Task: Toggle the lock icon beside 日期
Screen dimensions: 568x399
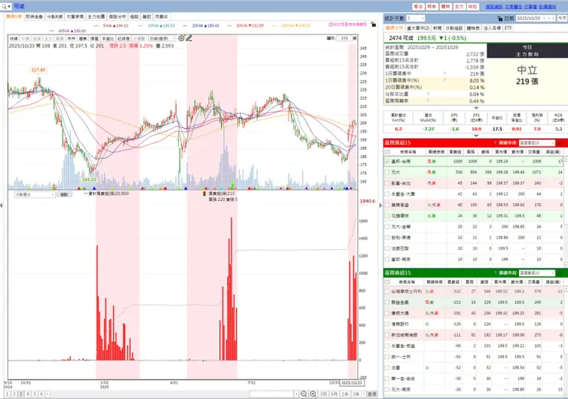Action: (500, 18)
